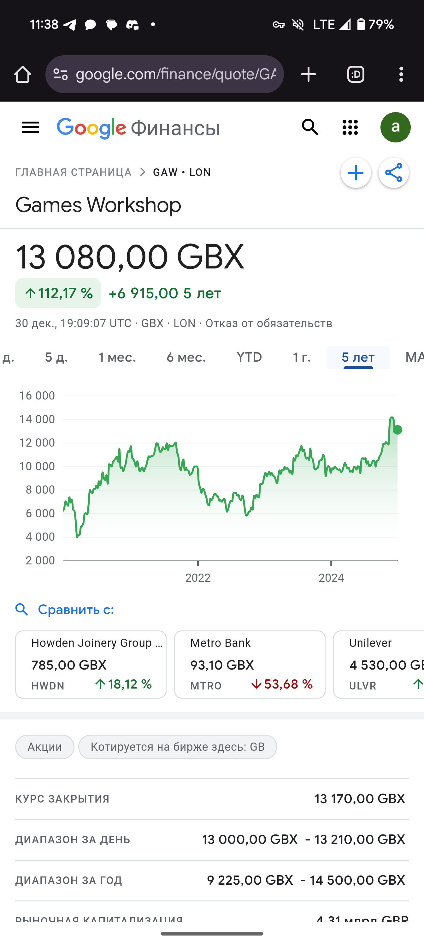Open the tab switcher
Viewport: 424px width, 945px height.
[x=356, y=75]
